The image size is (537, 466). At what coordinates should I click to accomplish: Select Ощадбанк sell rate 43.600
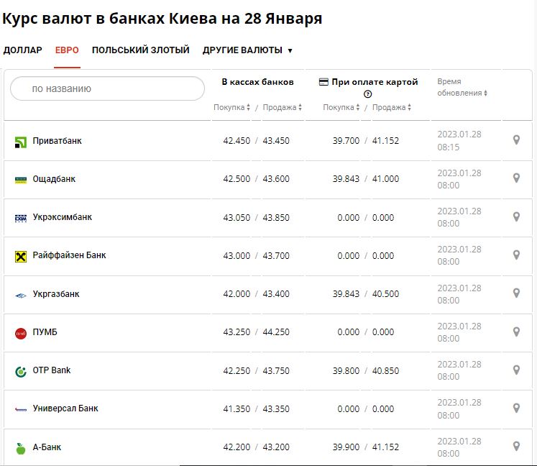click(x=276, y=179)
